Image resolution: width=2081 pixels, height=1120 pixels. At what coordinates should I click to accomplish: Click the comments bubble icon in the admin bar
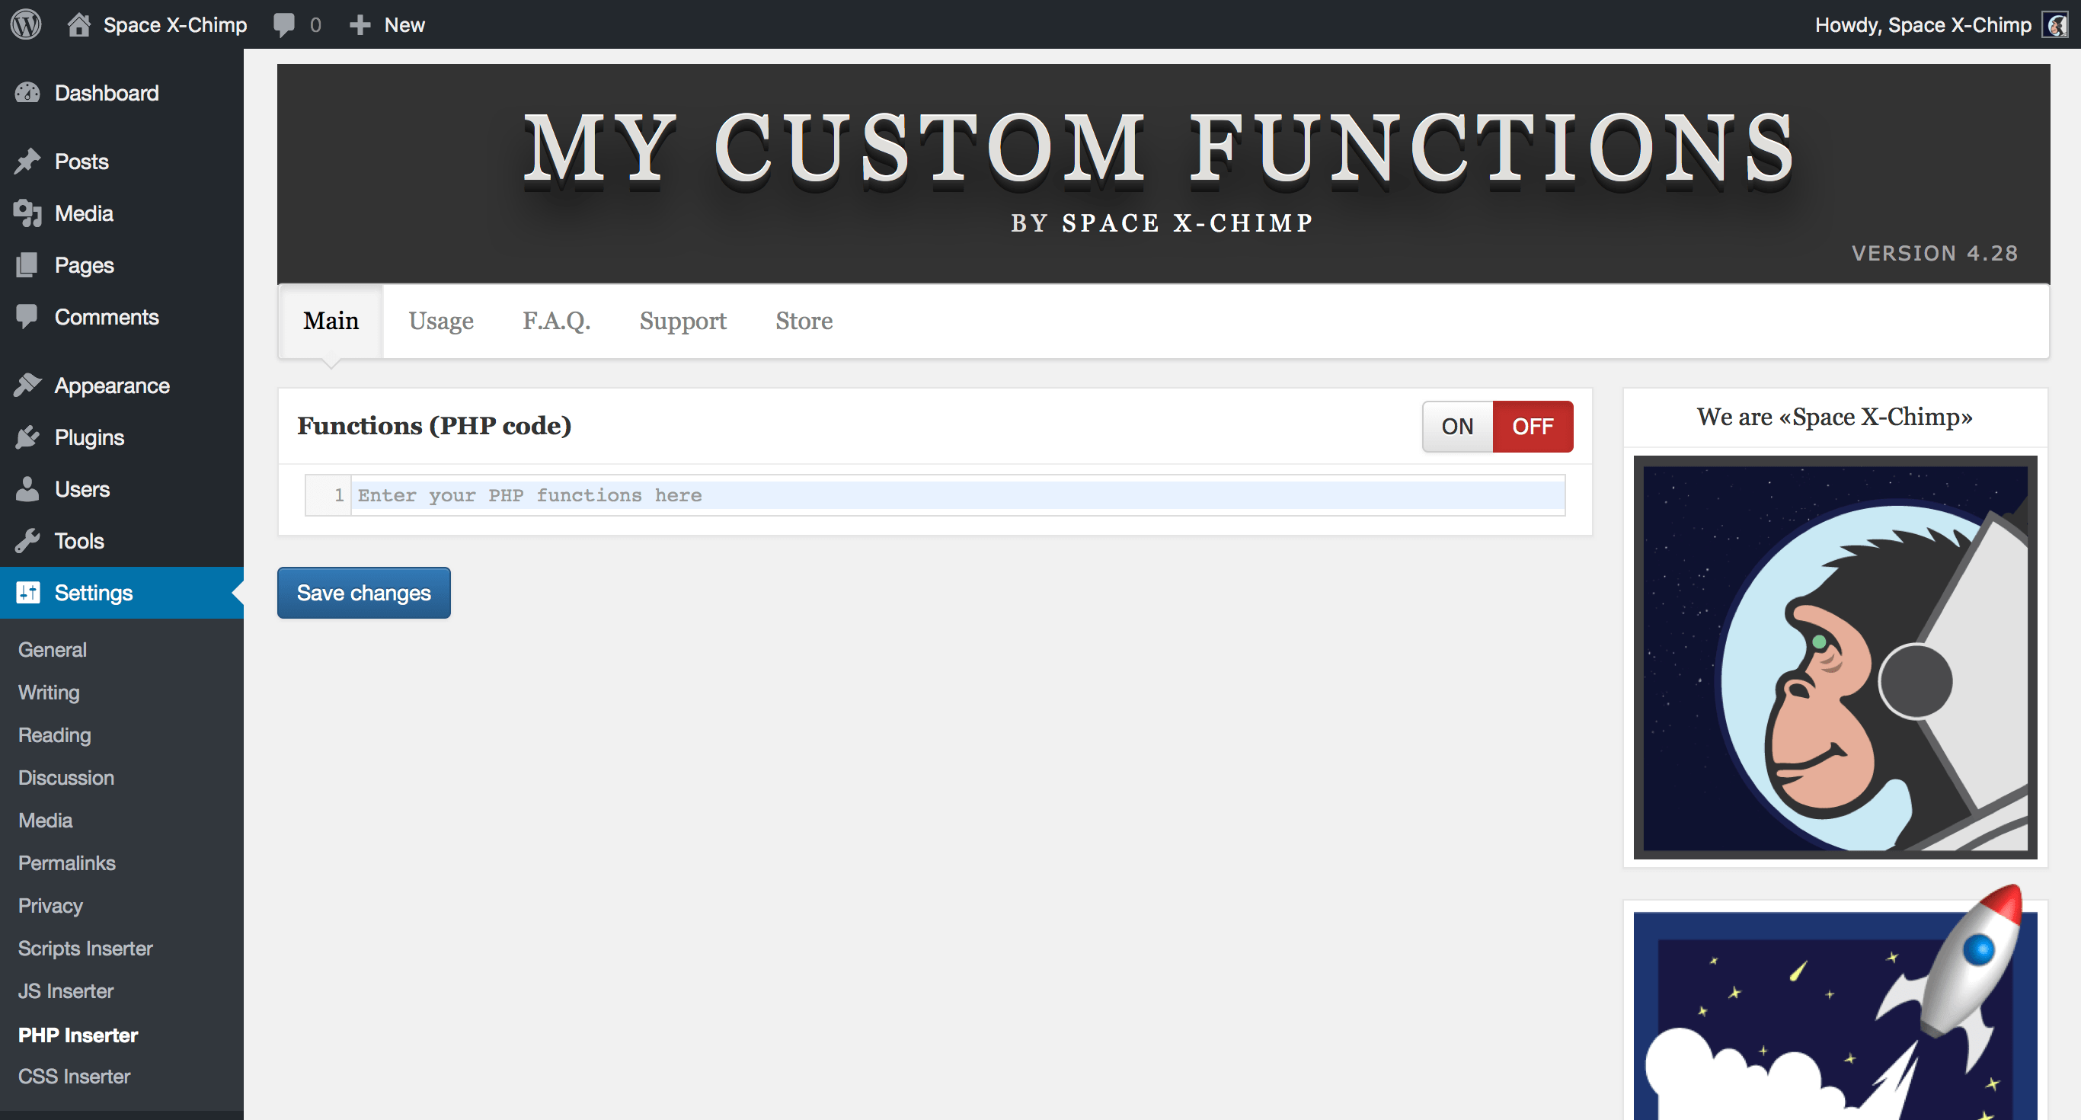(283, 24)
